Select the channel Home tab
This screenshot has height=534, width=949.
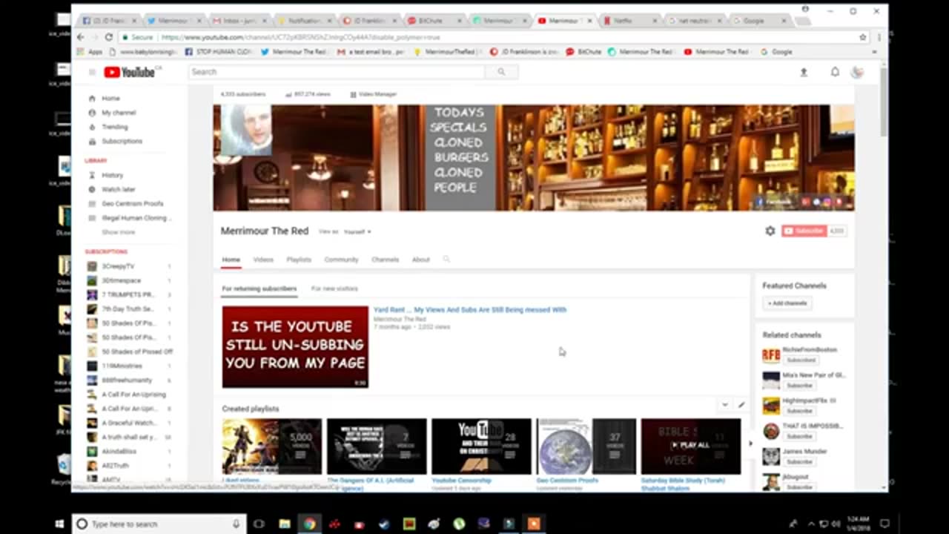tap(231, 260)
